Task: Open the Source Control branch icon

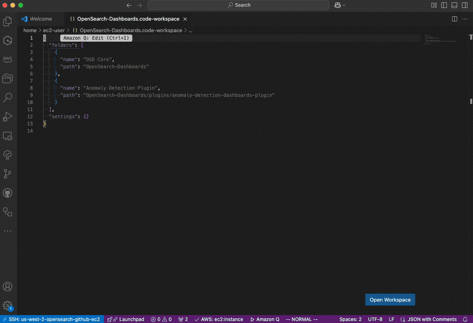Action: coord(8,174)
